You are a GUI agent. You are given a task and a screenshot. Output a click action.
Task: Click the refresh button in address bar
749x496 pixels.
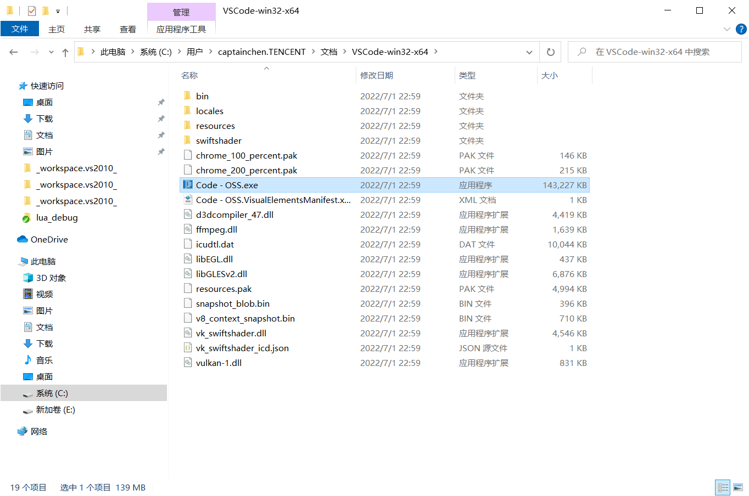pyautogui.click(x=550, y=52)
